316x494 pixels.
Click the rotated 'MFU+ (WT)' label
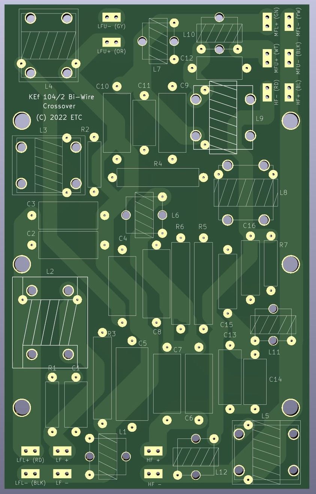click(277, 58)
